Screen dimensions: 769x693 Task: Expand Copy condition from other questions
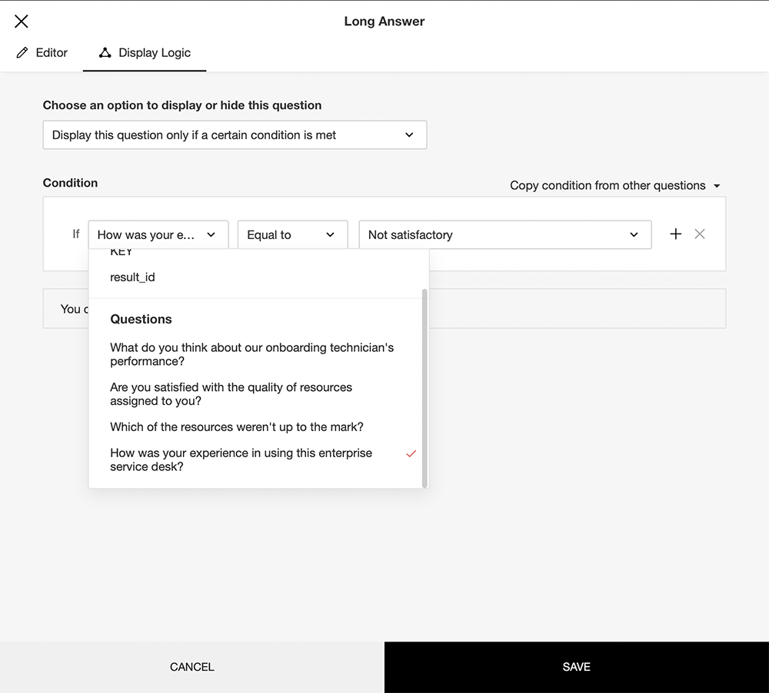coord(615,186)
